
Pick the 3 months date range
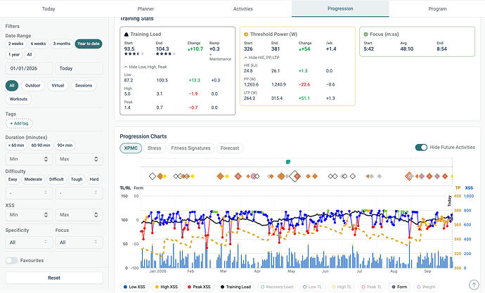[62, 44]
